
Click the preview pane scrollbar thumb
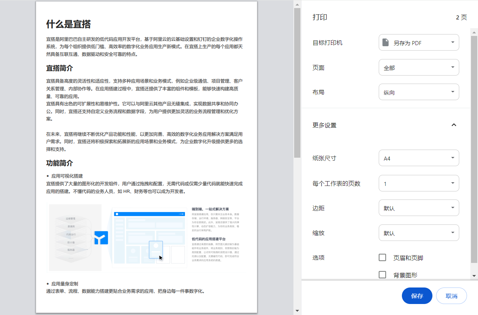(x=297, y=83)
